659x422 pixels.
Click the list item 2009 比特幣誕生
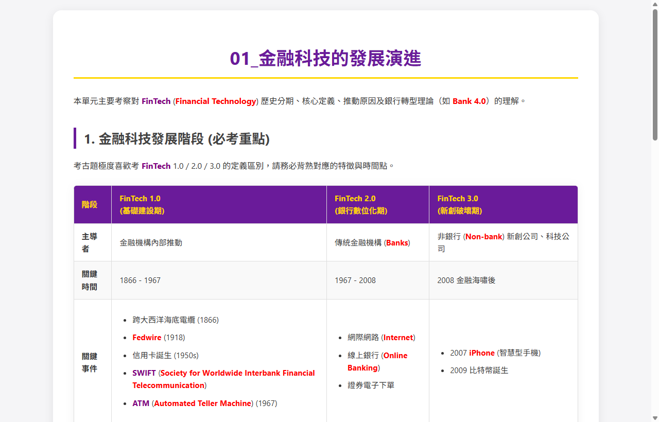(x=479, y=371)
